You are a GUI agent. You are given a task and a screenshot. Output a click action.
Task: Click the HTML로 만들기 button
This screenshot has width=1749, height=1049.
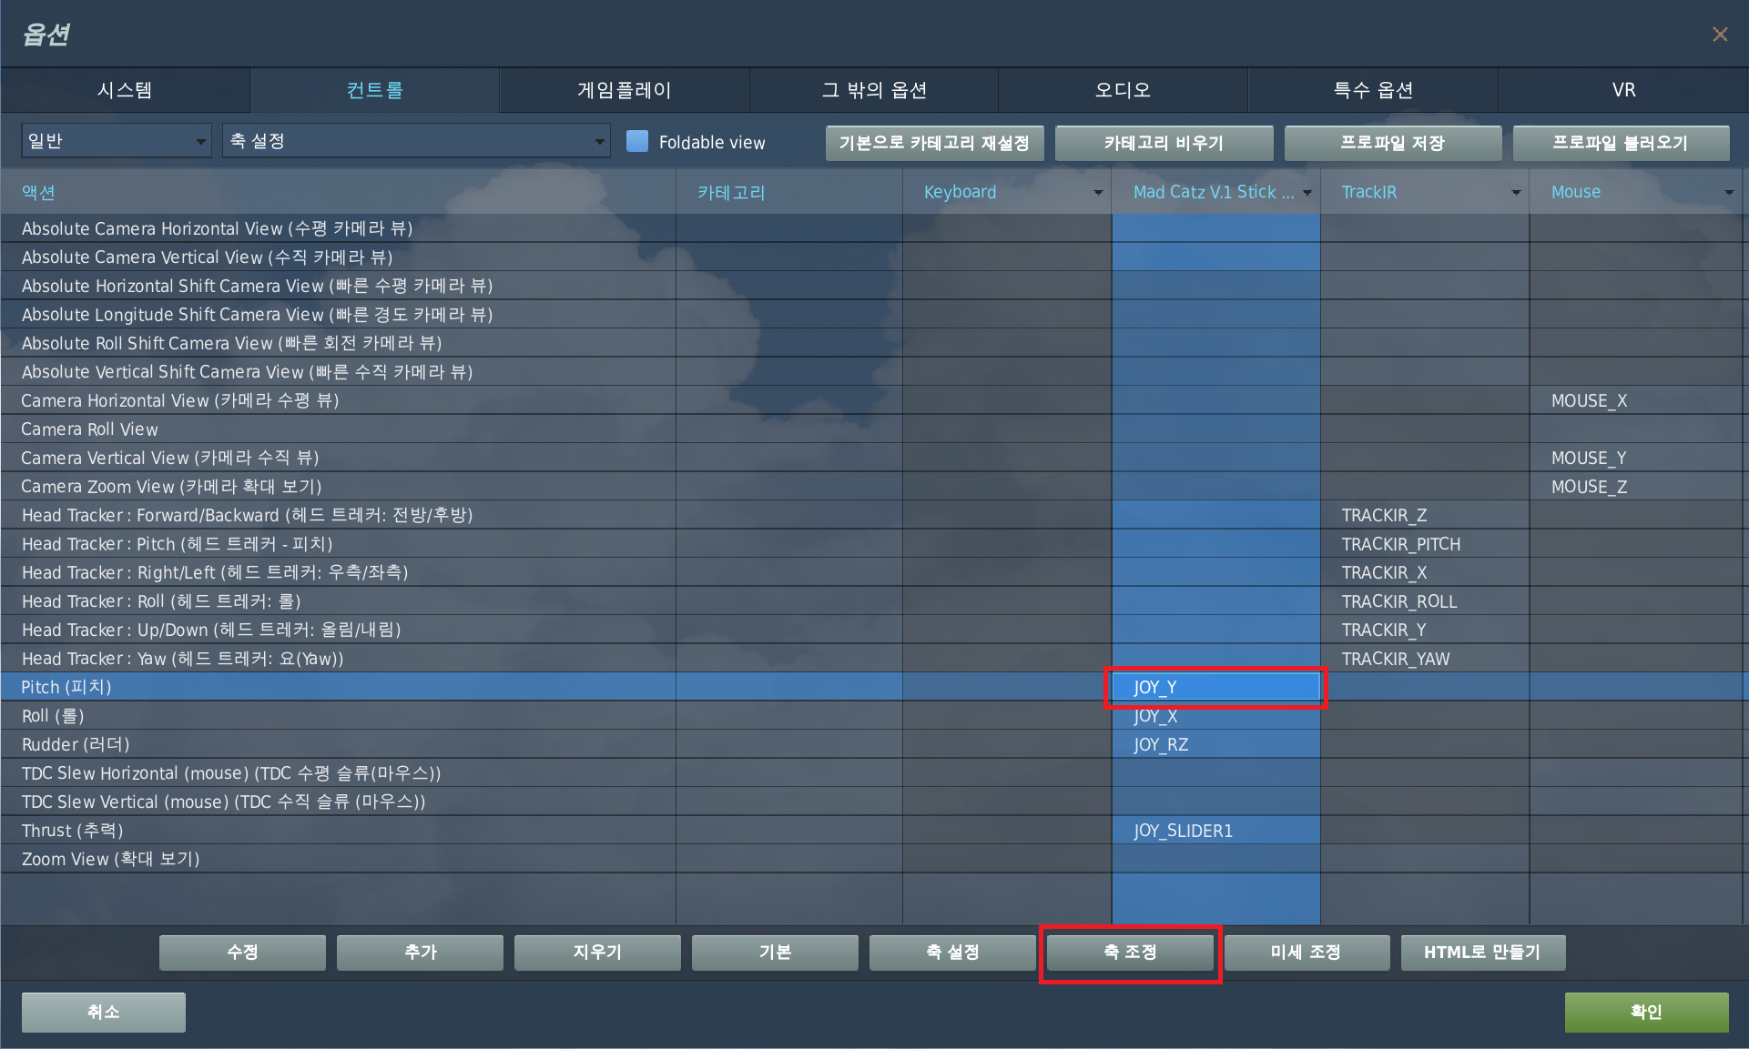click(x=1482, y=953)
